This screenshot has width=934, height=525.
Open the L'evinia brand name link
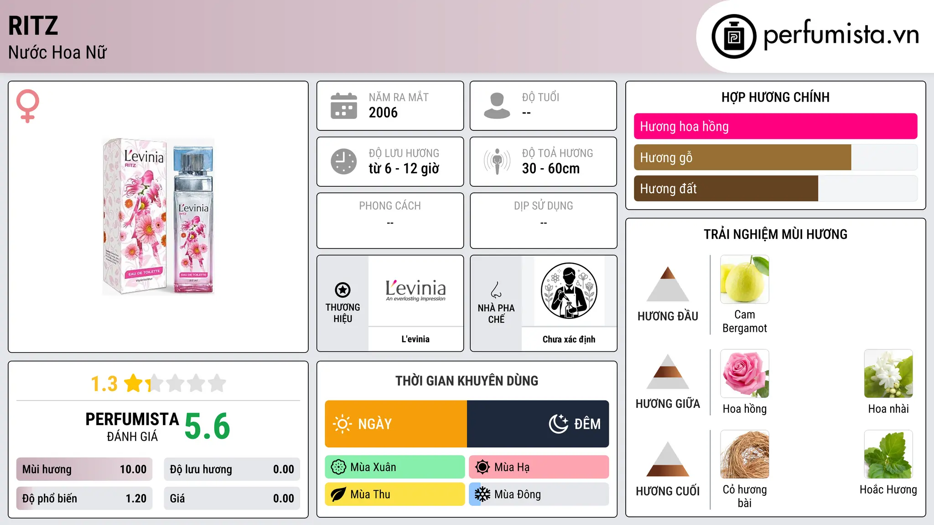[x=415, y=339]
